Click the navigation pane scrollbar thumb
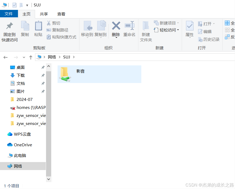 tap(48, 124)
